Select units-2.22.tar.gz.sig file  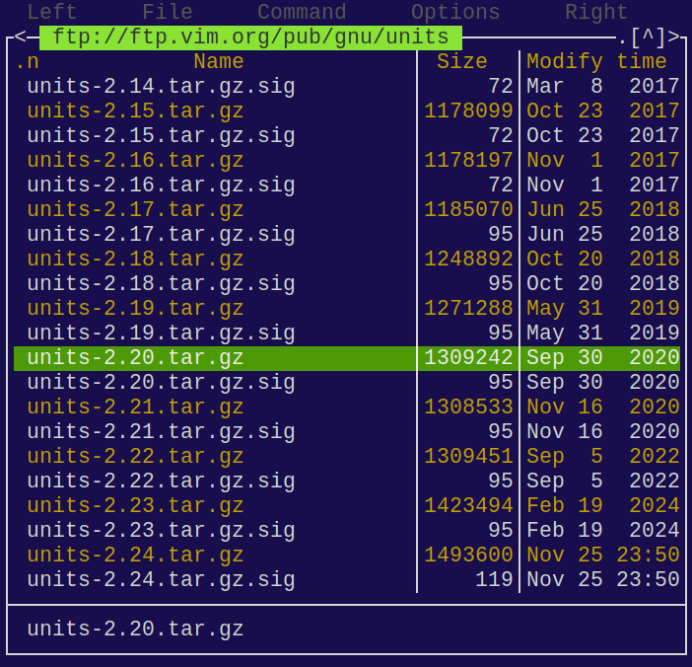(x=161, y=482)
